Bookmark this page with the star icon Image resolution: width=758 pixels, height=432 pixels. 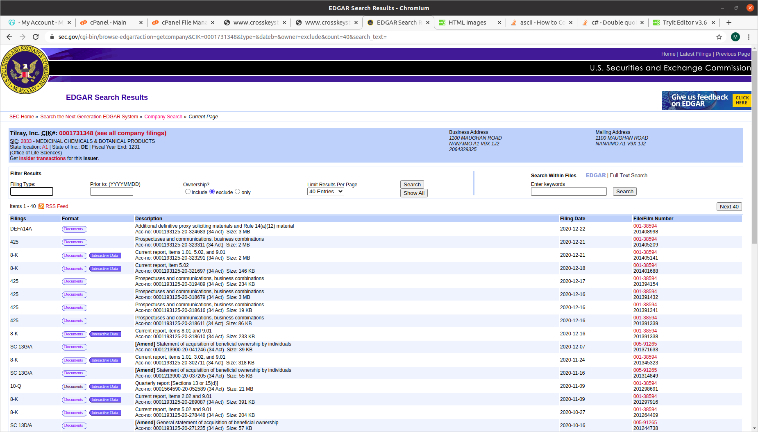click(x=719, y=37)
